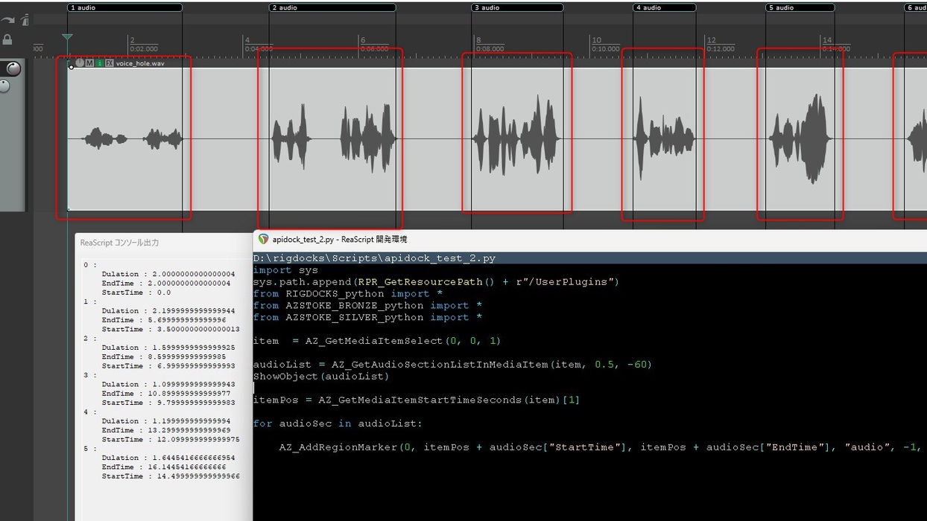
Task: Click console line 'EndTime : 13.299999999999969'
Action: tap(166, 430)
